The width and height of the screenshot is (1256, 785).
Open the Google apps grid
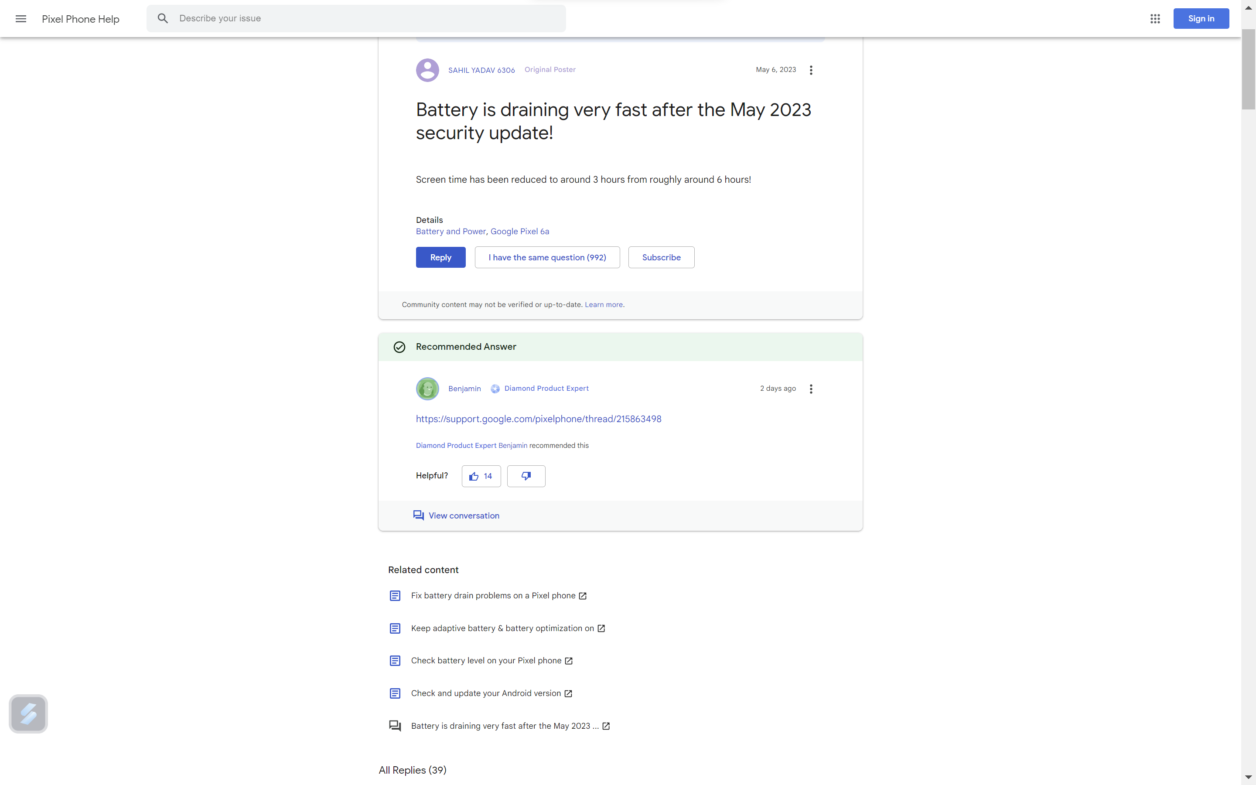[1155, 19]
